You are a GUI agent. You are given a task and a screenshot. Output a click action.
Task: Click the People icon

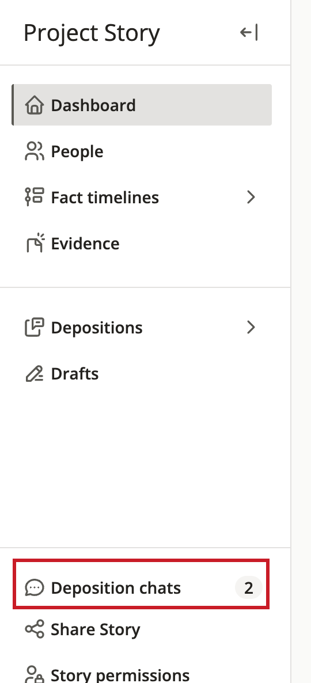pyautogui.click(x=35, y=151)
